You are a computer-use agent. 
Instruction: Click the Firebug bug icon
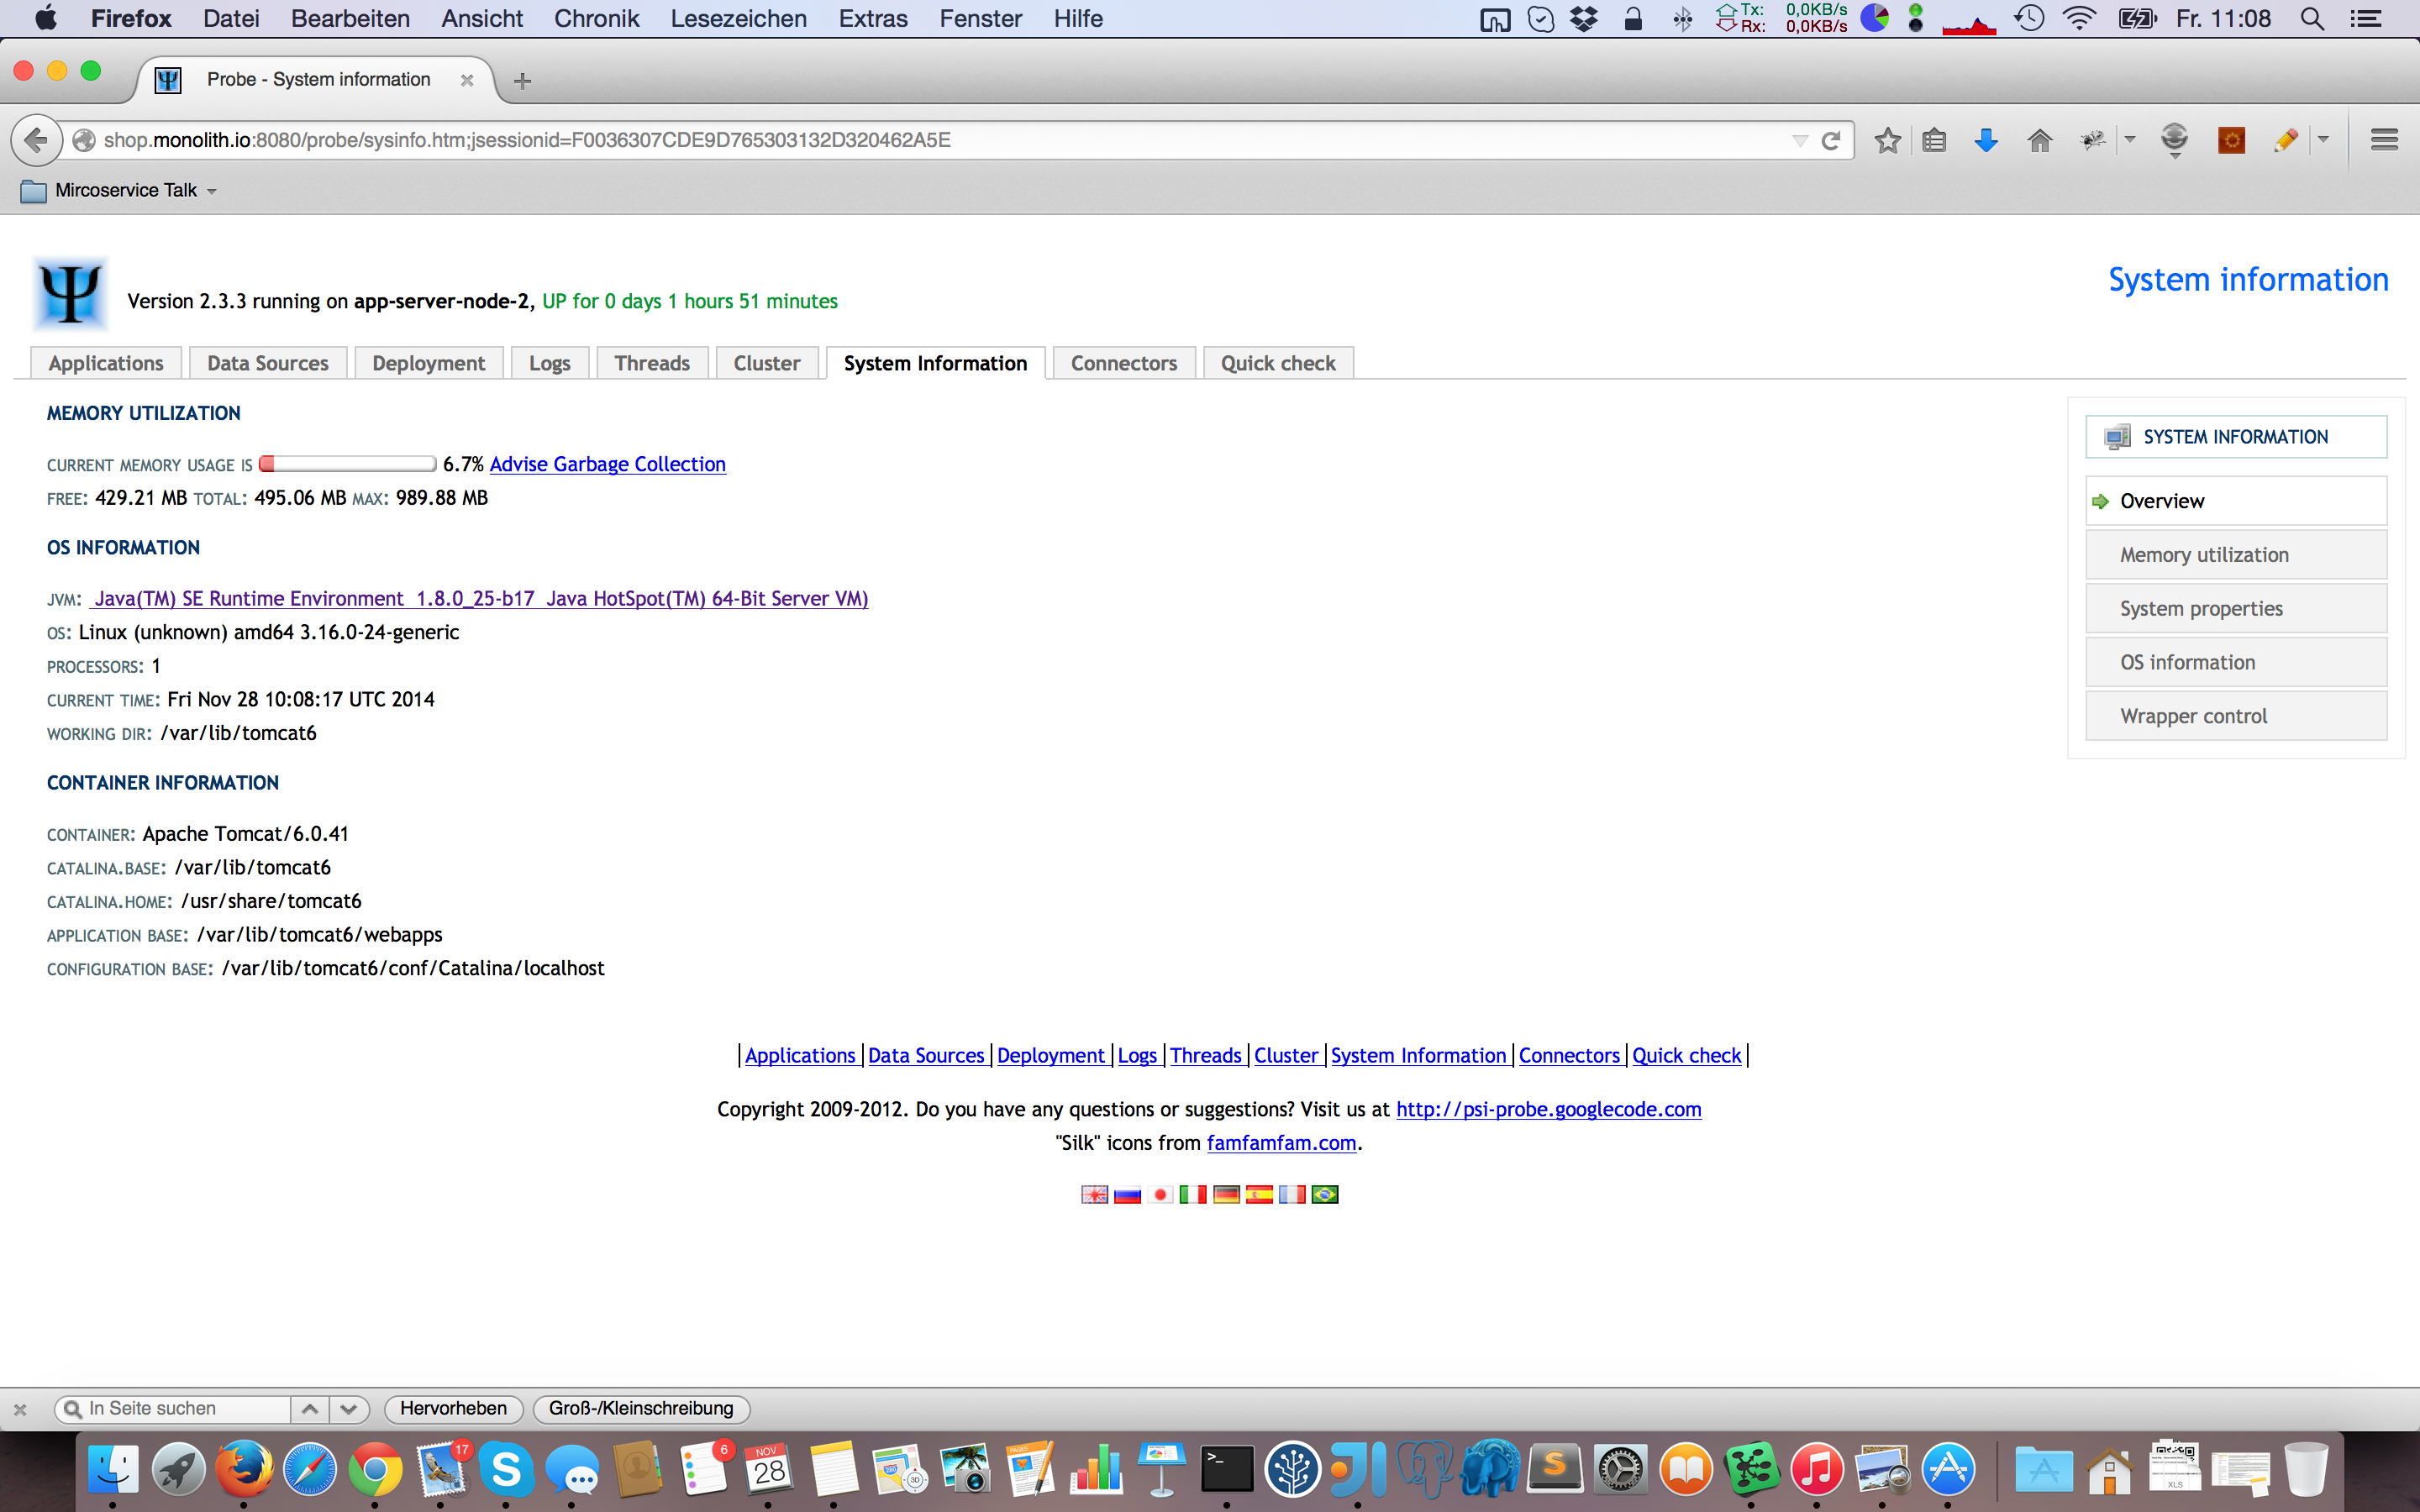(2092, 141)
